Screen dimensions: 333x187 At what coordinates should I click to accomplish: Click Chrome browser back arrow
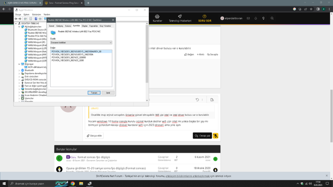4,9
